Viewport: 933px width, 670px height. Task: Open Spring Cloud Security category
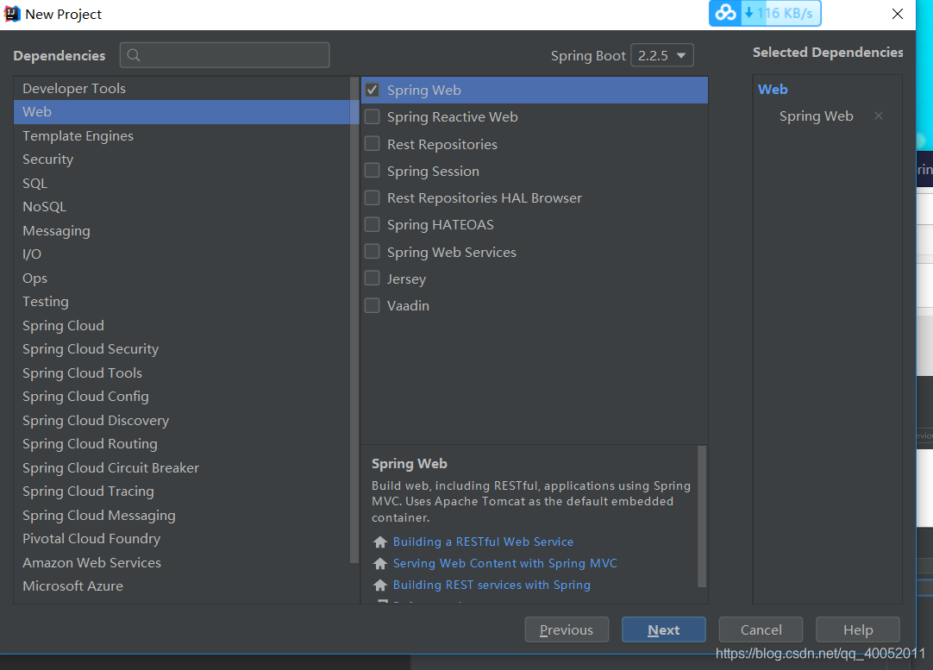(x=182, y=348)
